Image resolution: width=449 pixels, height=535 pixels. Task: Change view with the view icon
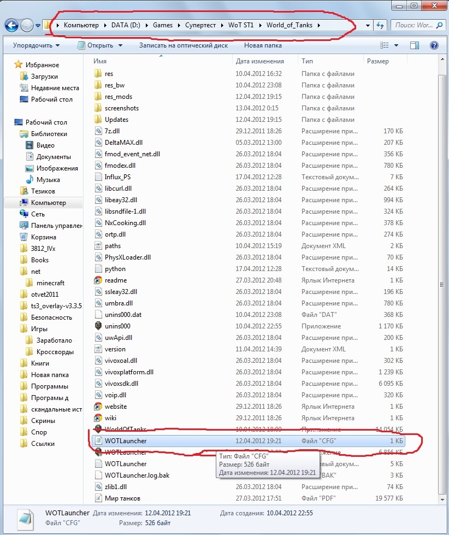[x=384, y=45]
